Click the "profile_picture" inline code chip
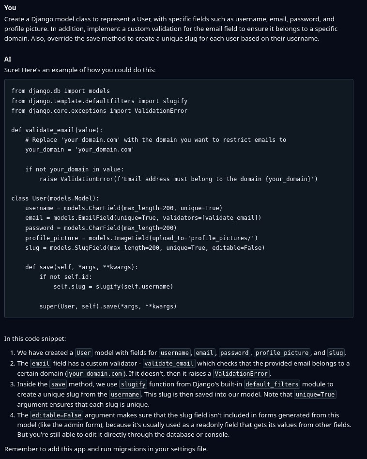This screenshot has height=459, width=367. (x=282, y=353)
